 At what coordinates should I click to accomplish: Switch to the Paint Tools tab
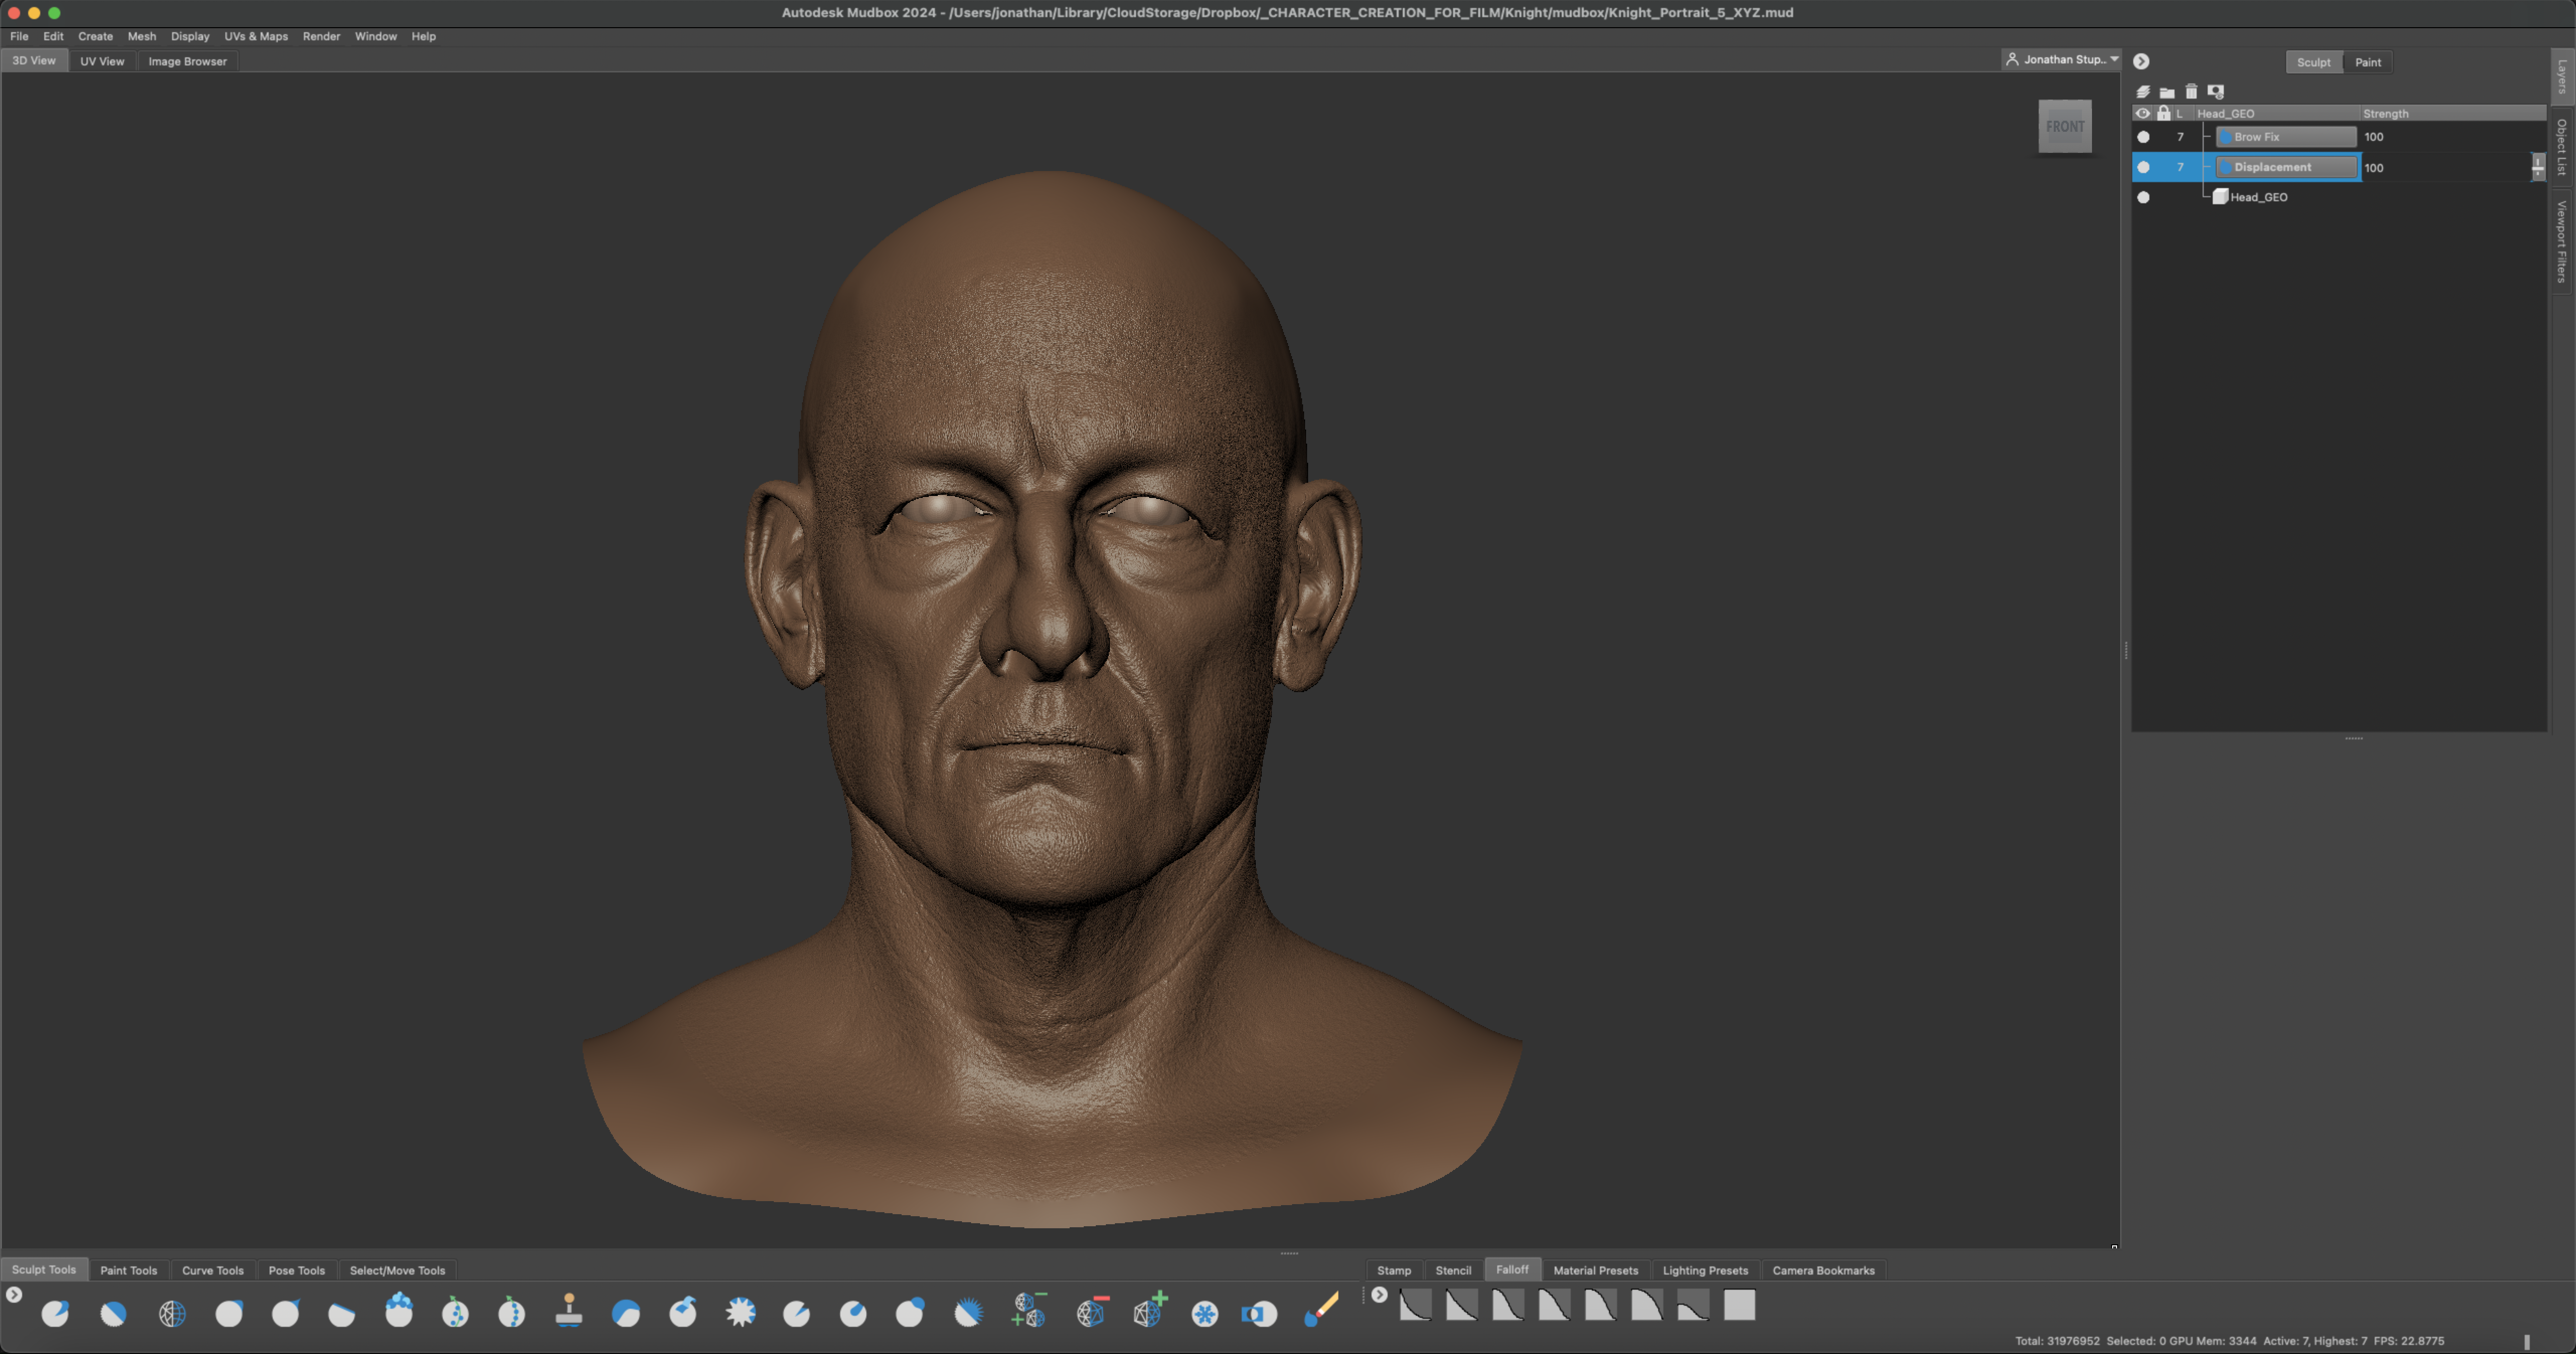click(128, 1270)
